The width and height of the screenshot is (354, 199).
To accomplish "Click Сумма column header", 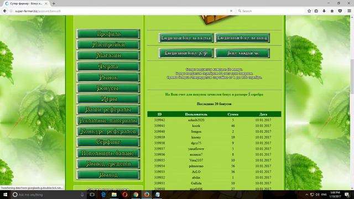I will coord(233,114).
